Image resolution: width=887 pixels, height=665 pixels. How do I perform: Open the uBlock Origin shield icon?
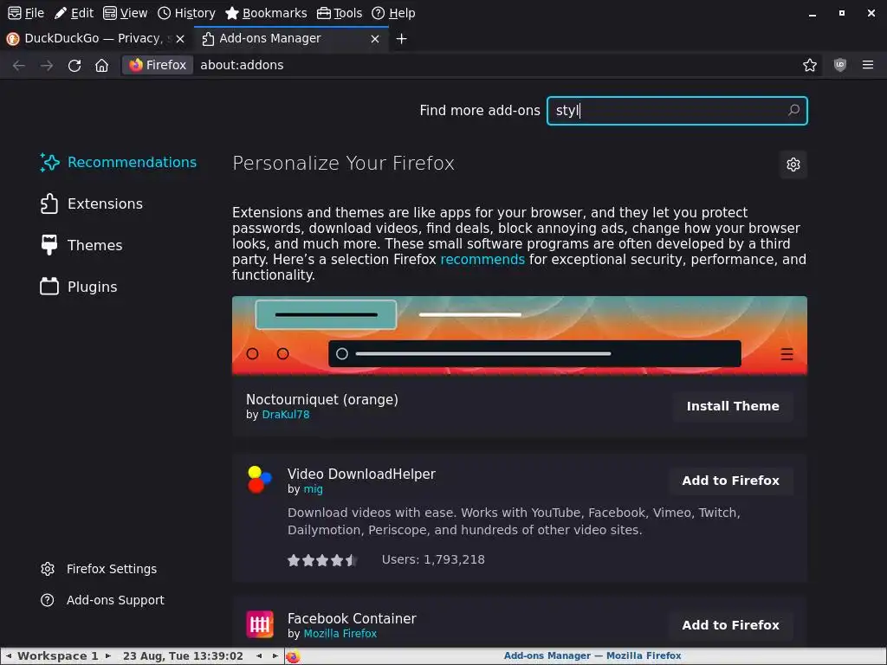840,65
